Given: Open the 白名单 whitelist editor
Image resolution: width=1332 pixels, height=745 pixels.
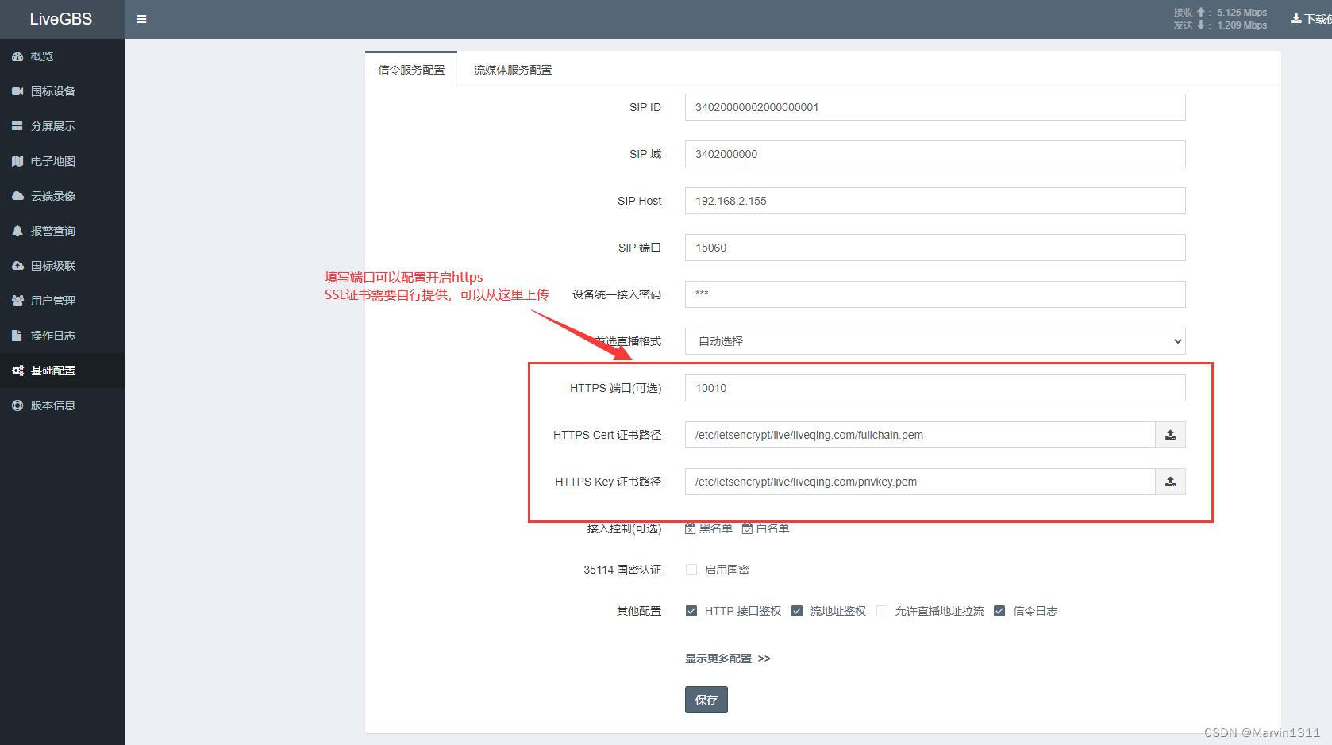Looking at the screenshot, I should [x=766, y=528].
